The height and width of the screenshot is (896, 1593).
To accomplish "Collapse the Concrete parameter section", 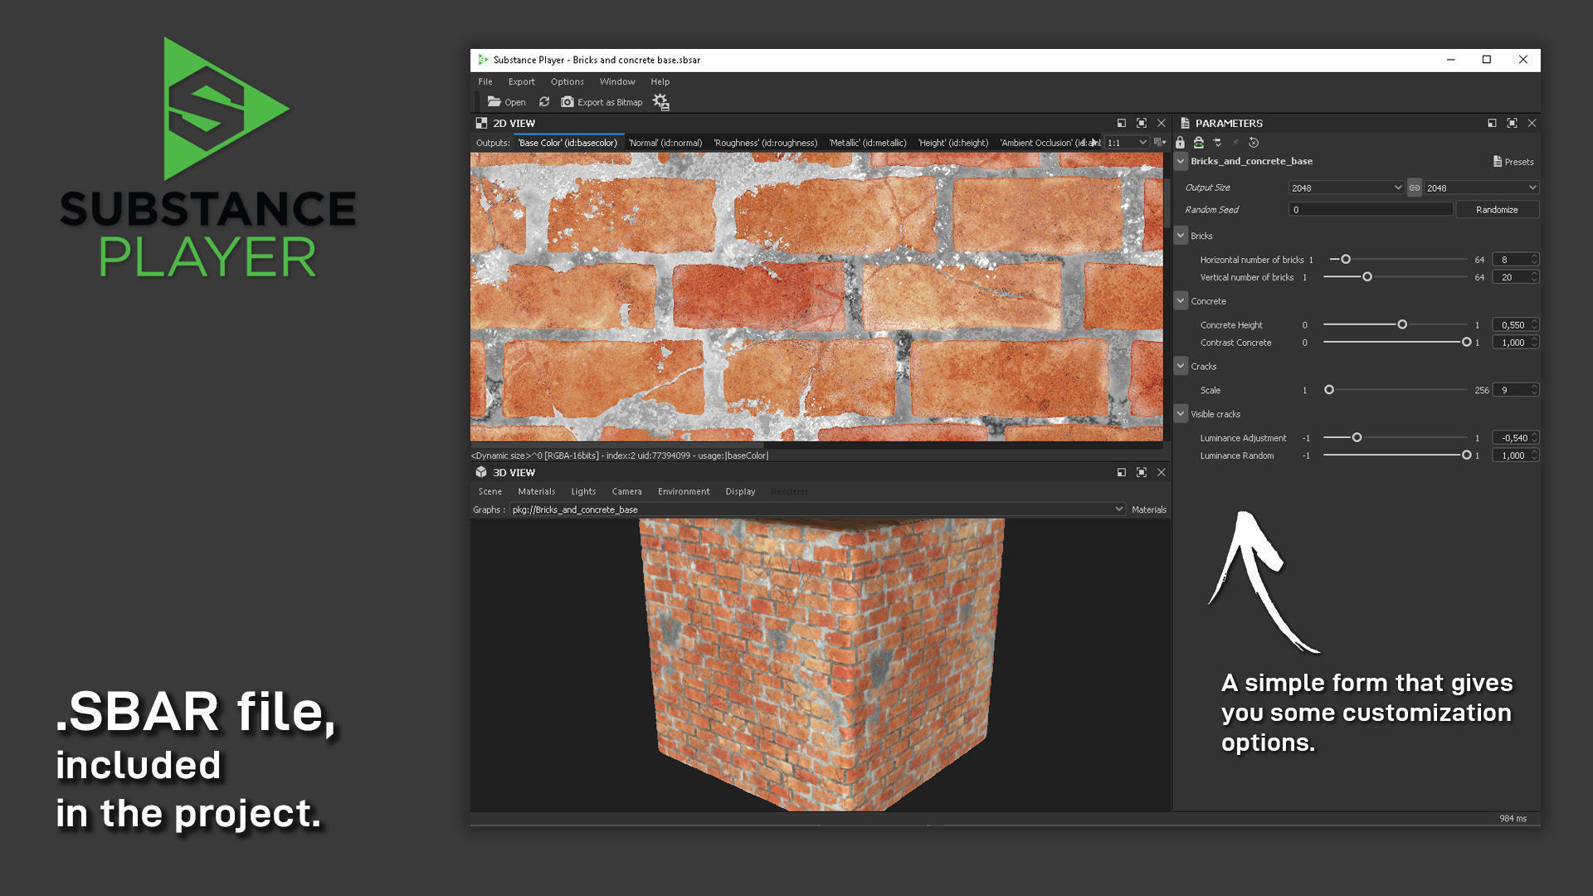I will (1181, 301).
